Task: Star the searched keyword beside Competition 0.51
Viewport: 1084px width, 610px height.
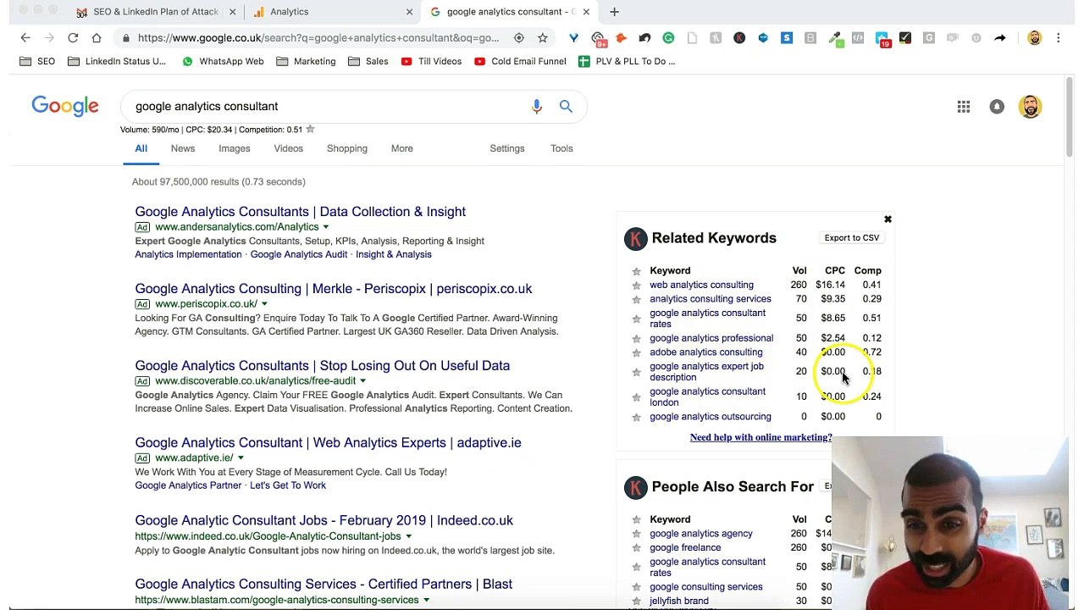Action: click(x=310, y=130)
